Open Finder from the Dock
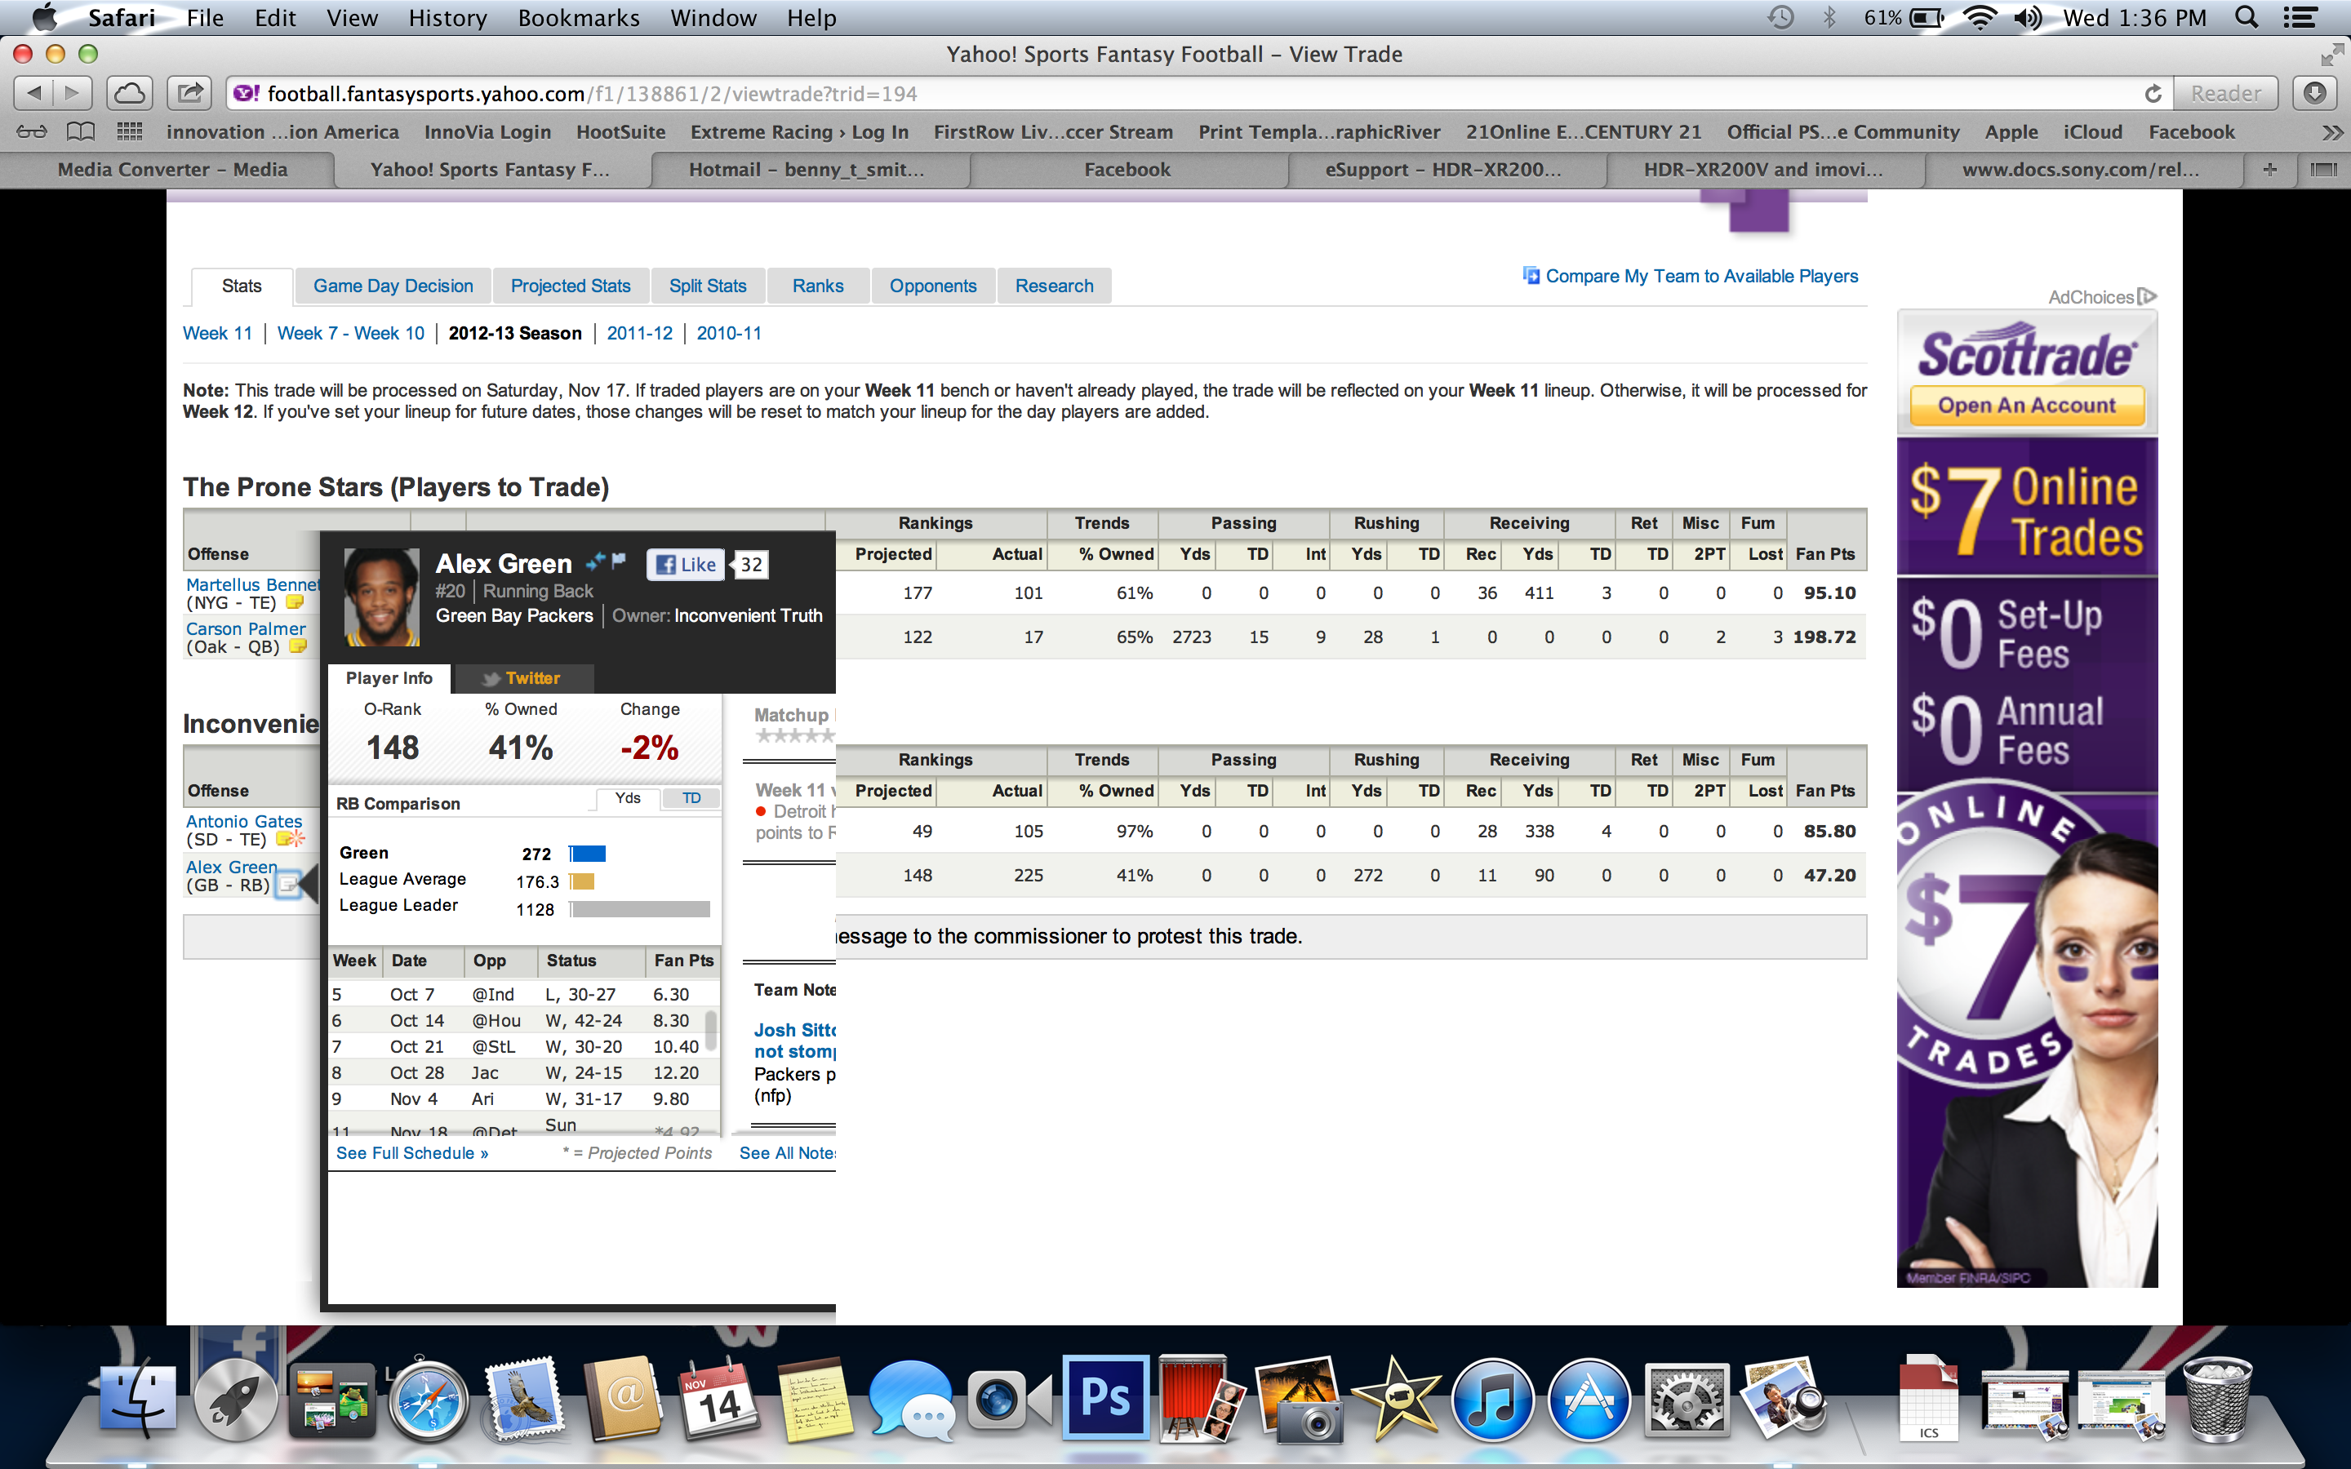 tap(138, 1399)
